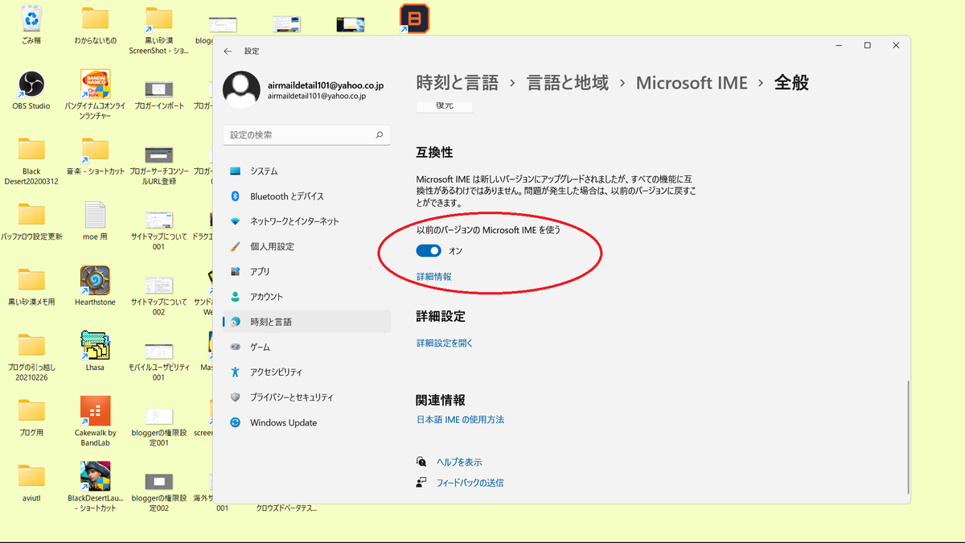965x543 pixels.
Task: Open プライバシーとセキュリティ settings
Action: 306,397
